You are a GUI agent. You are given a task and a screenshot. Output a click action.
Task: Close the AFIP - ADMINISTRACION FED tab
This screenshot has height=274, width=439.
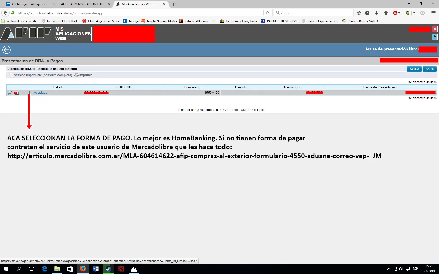click(109, 4)
